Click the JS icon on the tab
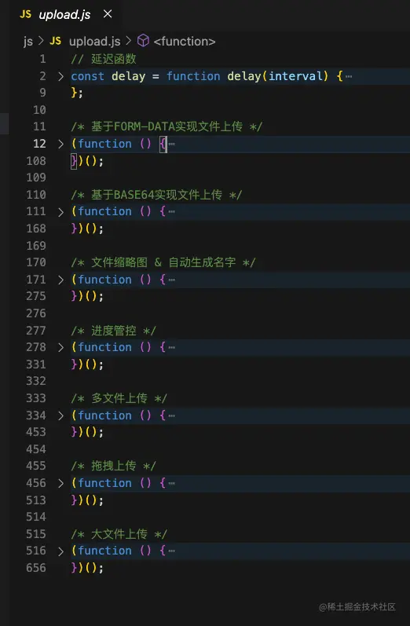 [26, 14]
